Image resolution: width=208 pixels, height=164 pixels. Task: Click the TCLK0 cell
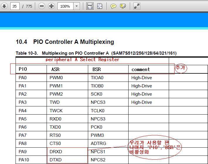coord(108,111)
